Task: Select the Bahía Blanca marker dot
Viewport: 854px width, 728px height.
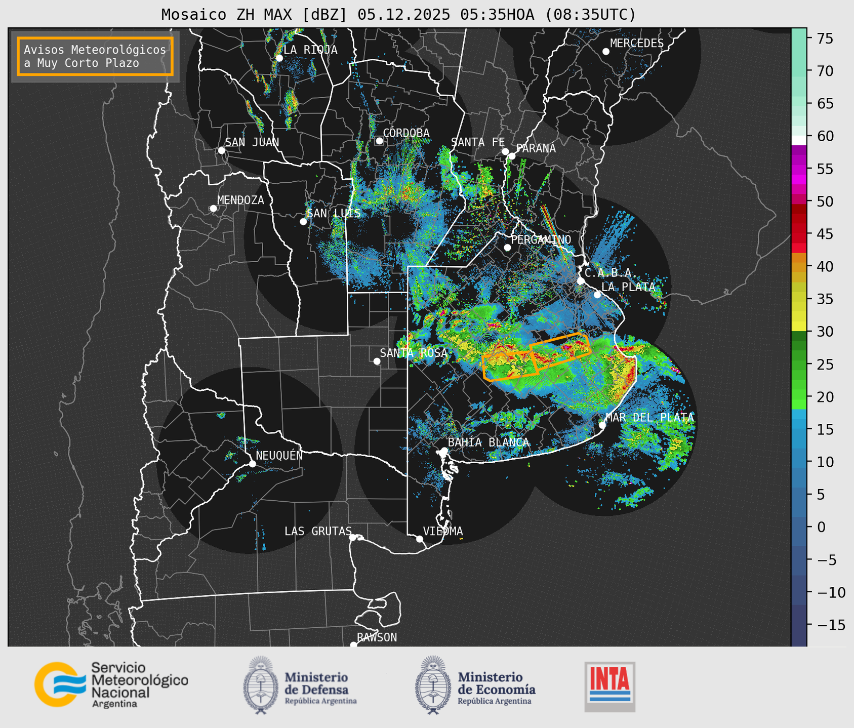Action: tap(444, 451)
